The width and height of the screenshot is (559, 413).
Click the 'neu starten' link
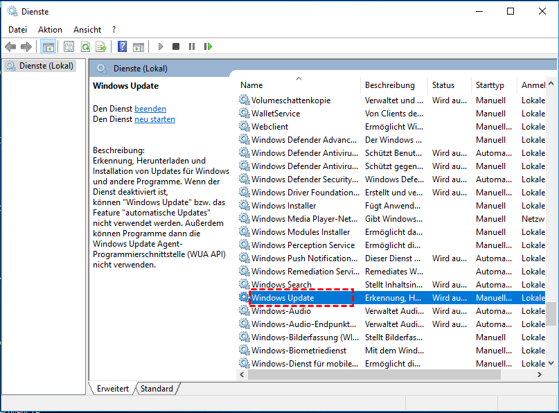tap(154, 119)
